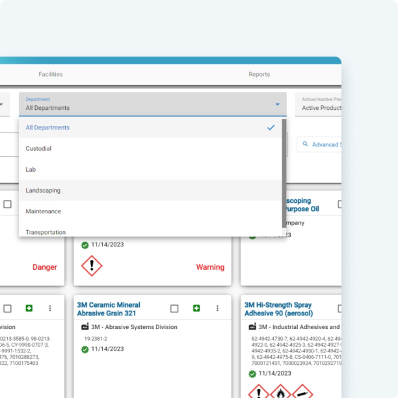The height and width of the screenshot is (398, 398).
Task: Click gas cylinder pictogram on Spray Adhesive card
Action: tap(302, 391)
